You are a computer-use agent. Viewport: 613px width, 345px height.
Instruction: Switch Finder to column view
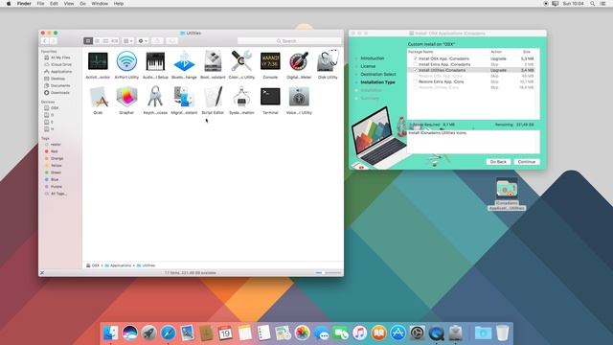coord(105,40)
